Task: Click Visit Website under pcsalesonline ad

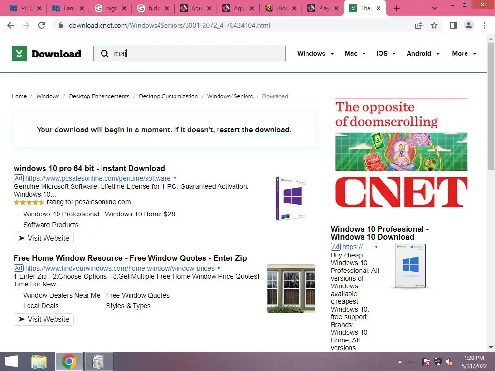Action: [x=44, y=238]
